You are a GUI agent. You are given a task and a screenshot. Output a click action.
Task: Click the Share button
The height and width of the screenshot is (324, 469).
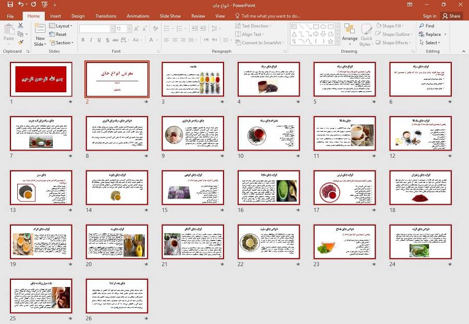coord(451,16)
